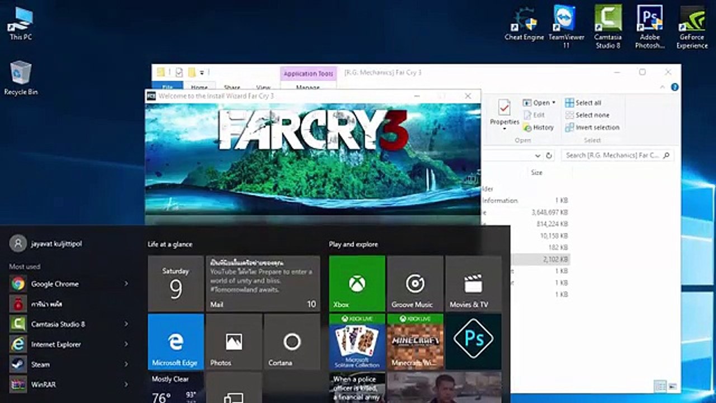Click Invert selection in Explorer ribbon
The height and width of the screenshot is (403, 716).
point(592,127)
